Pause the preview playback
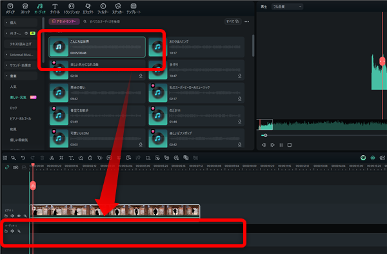This screenshot has width=387, height=254. 281,145
